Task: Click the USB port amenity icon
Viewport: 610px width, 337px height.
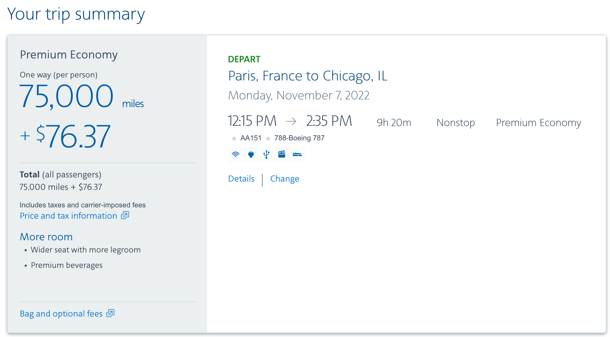Action: (x=266, y=154)
